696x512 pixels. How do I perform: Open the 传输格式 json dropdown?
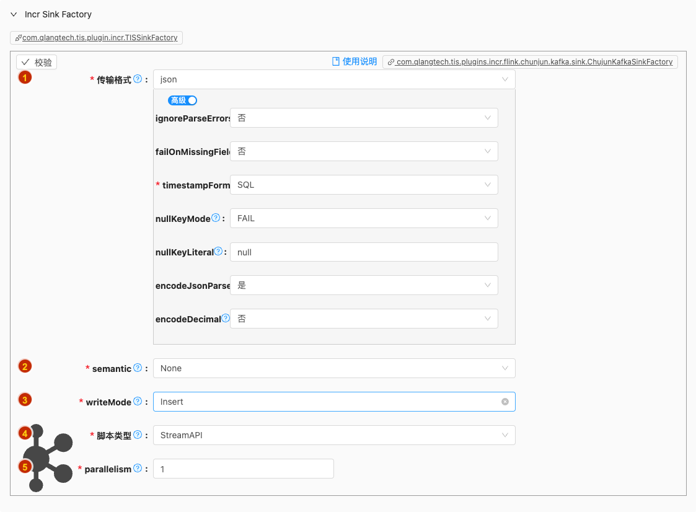click(333, 79)
